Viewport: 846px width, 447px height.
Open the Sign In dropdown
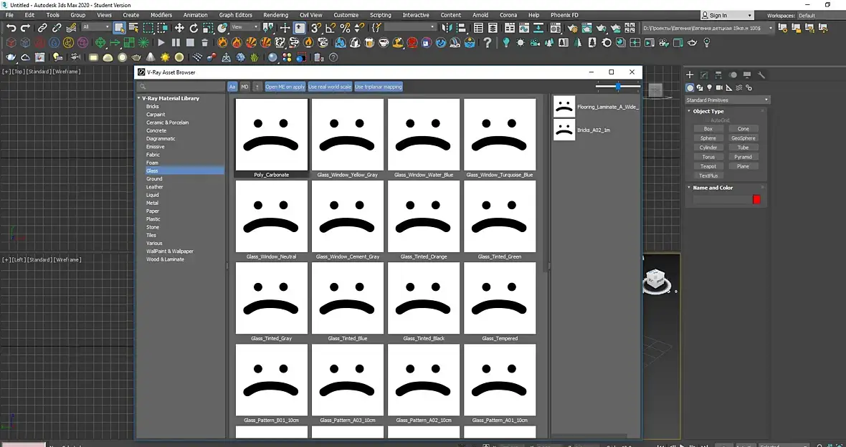point(727,16)
